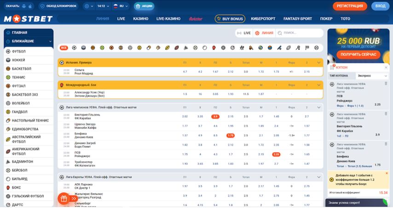Image resolution: width=393 pixels, height=208 pixels.
Task: Select П1 odds 4.7 for Сельта–Реал Мадрид
Action: (x=185, y=72)
